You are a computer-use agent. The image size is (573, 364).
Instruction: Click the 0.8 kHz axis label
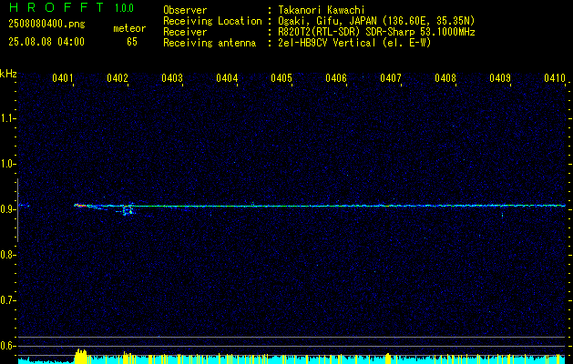8,255
